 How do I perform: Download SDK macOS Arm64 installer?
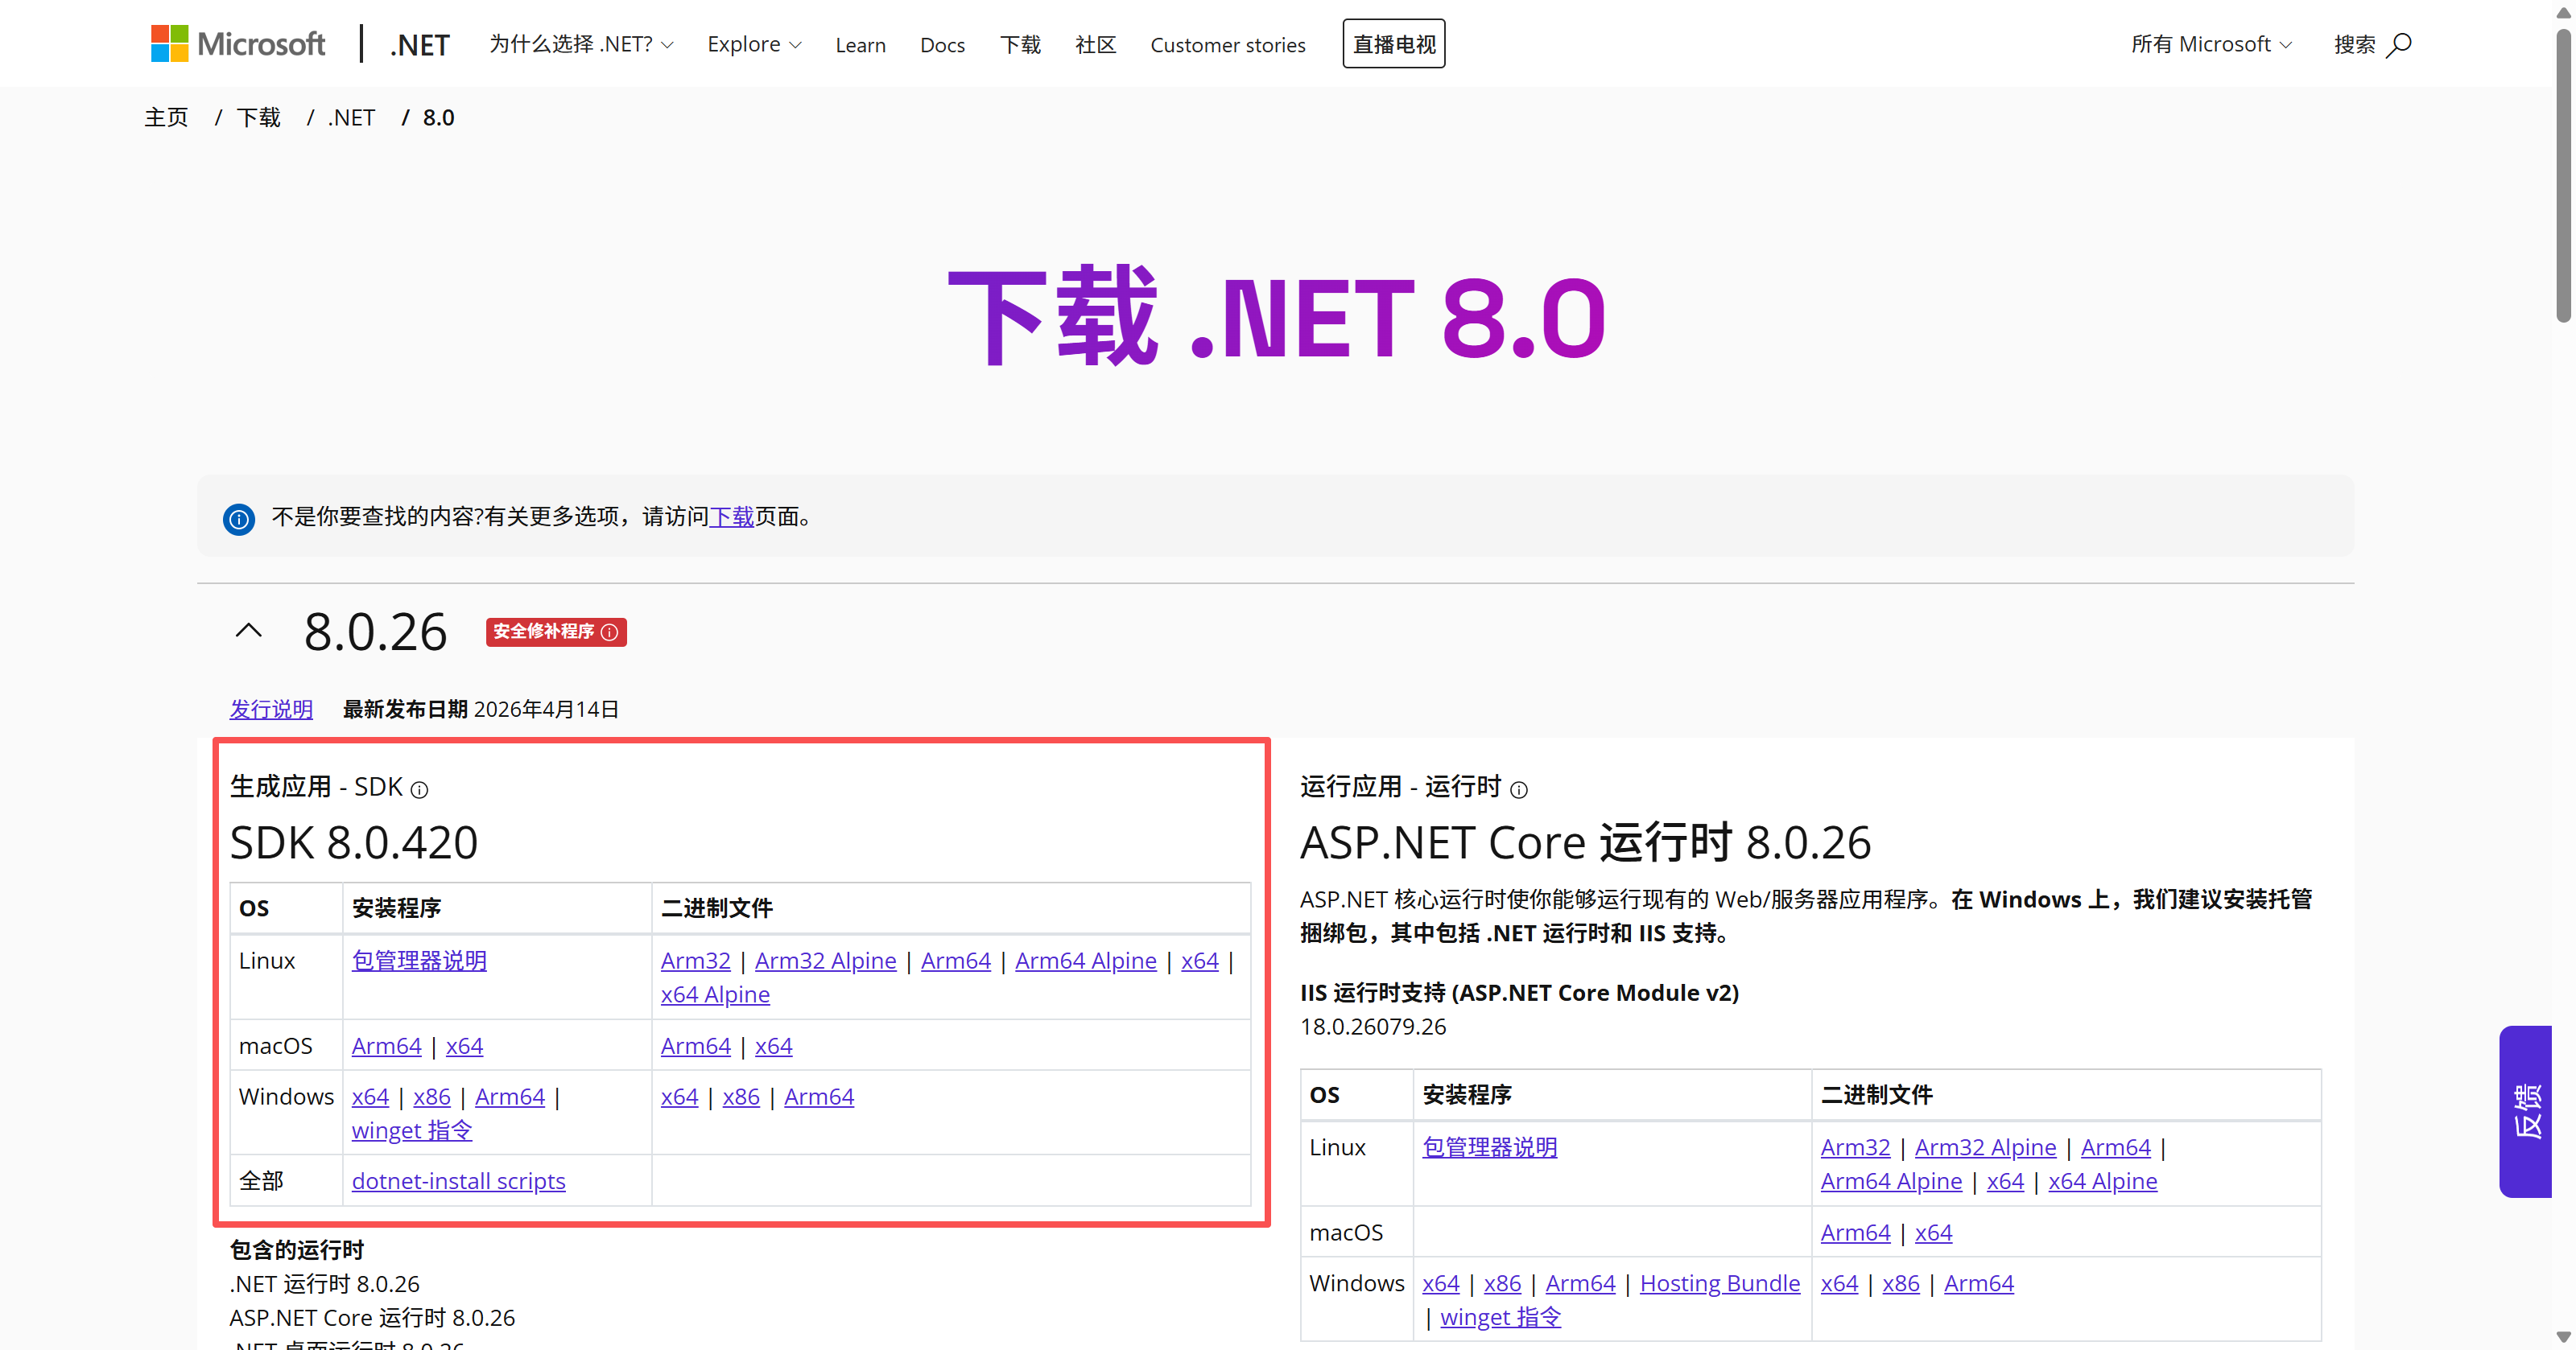point(386,1045)
